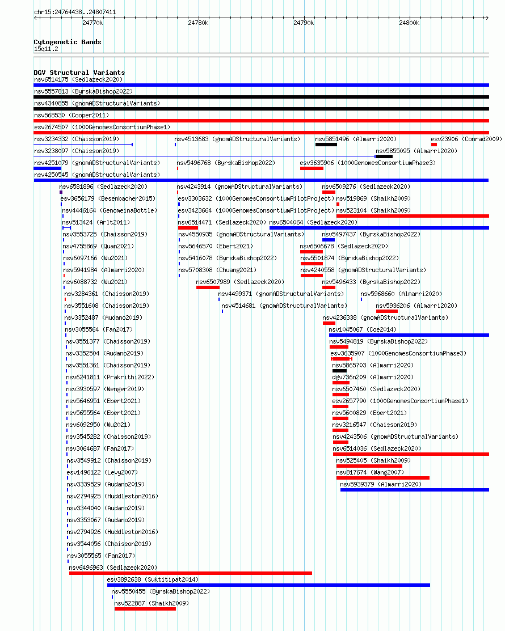Image resolution: width=505 pixels, height=631 pixels.
Task: Open esv3635906 (1000GenomesConsortiumPhase3) variant
Action: (368, 163)
